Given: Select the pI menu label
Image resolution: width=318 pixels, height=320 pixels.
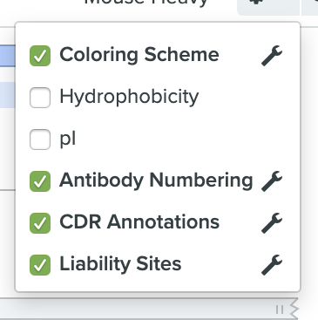Looking at the screenshot, I should point(68,140).
